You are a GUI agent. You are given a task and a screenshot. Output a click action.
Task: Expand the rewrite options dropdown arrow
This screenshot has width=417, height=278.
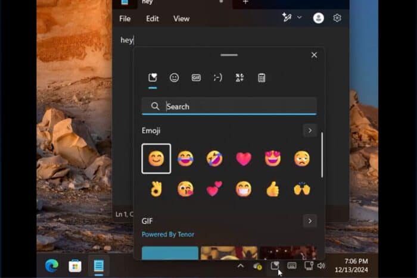(300, 17)
